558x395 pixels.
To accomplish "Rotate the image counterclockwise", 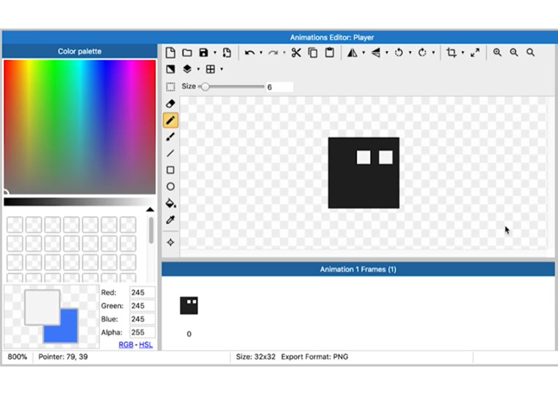I will coord(399,53).
